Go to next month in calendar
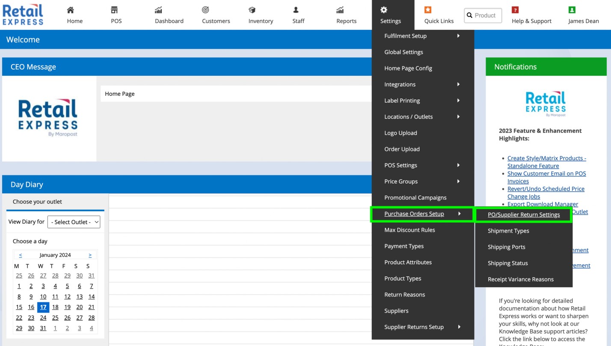The image size is (611, 346). point(90,255)
